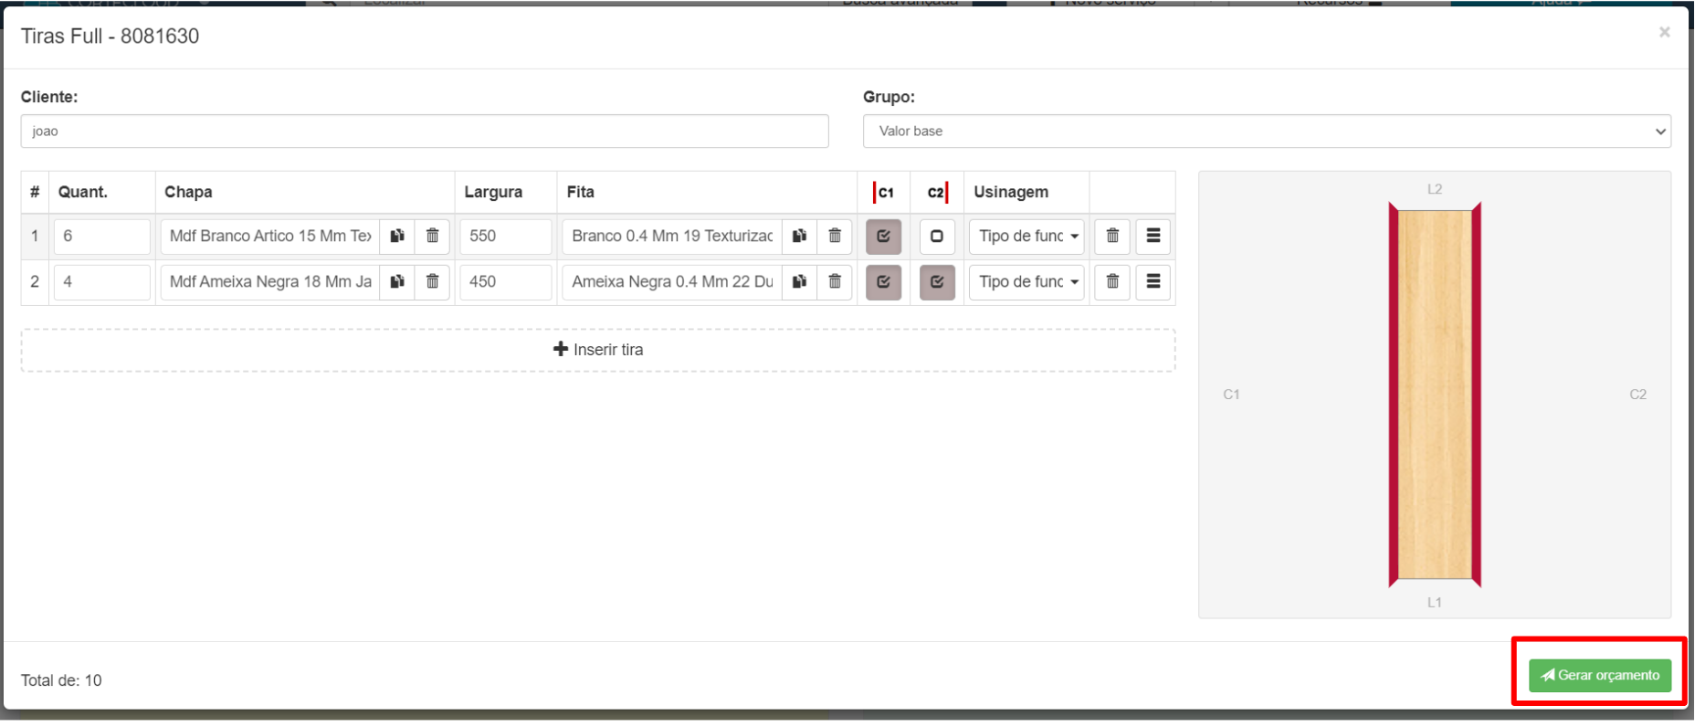
Task: Click the L1 label below the strip preview
Action: click(1435, 603)
